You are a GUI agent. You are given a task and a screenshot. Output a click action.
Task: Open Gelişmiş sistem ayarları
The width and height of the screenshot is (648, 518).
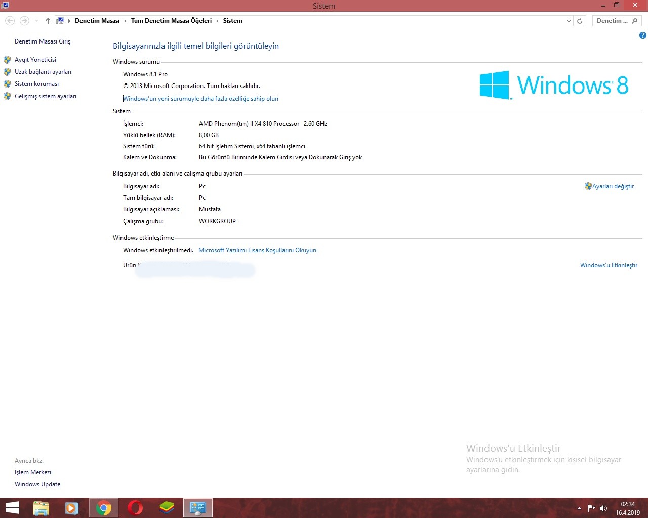45,96
